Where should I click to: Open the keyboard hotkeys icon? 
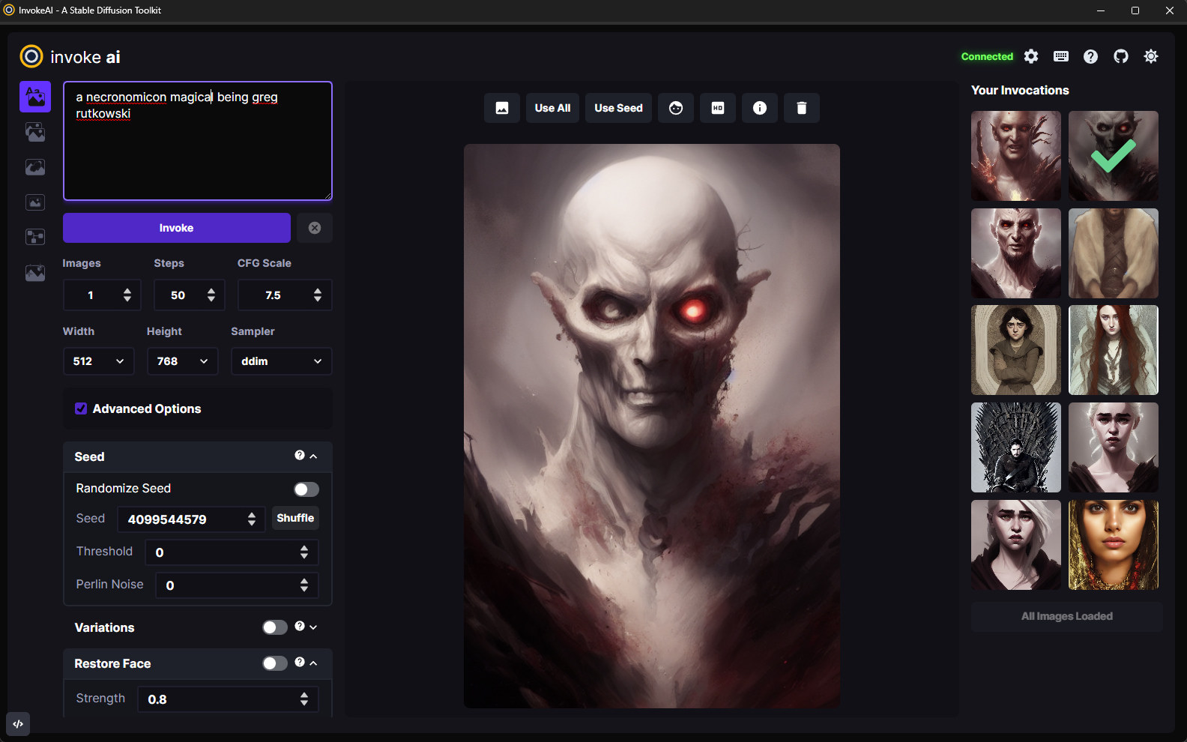(x=1061, y=57)
